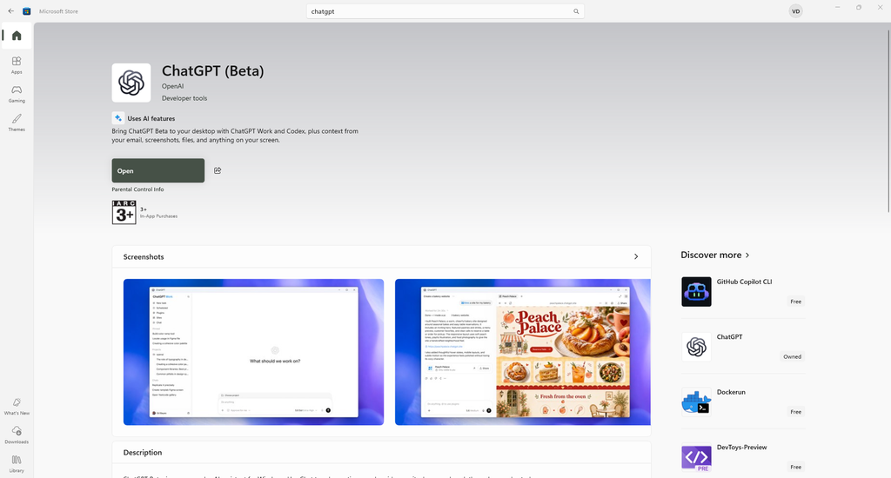Screen dimensions: 891x478
Task: Click the DevToys-Preview title text
Action: coord(742,447)
